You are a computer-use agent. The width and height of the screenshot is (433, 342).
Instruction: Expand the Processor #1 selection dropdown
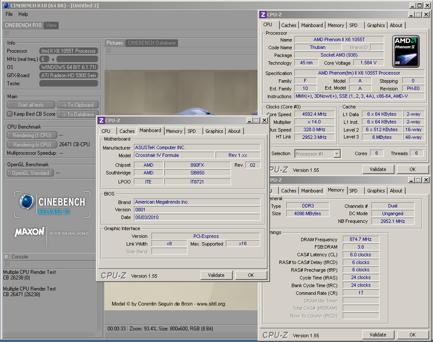tap(337, 154)
